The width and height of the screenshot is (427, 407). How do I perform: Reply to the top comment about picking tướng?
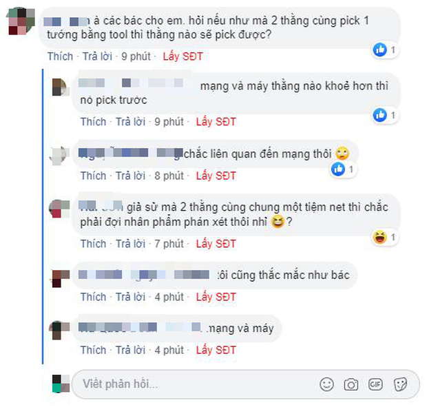point(97,56)
